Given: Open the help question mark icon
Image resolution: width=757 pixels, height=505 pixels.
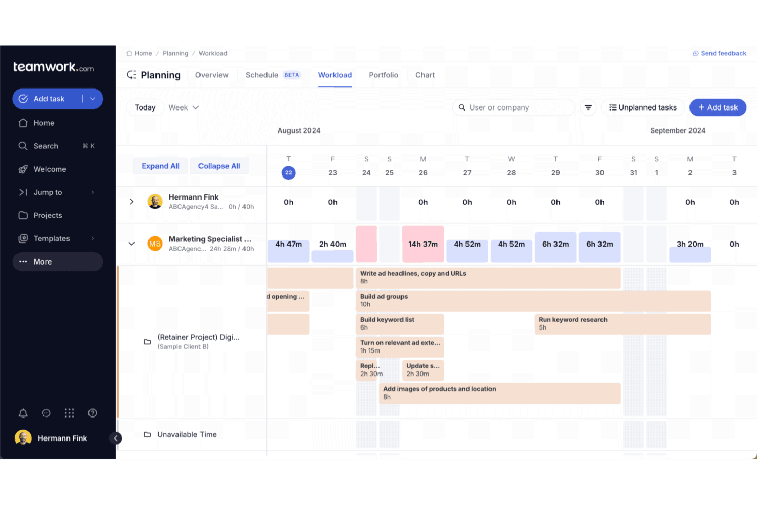Looking at the screenshot, I should click(x=93, y=413).
